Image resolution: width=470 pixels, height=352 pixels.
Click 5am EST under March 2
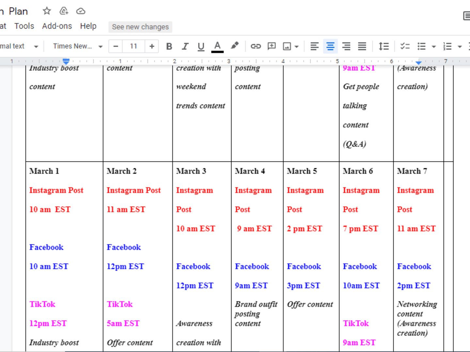pyautogui.click(x=123, y=324)
